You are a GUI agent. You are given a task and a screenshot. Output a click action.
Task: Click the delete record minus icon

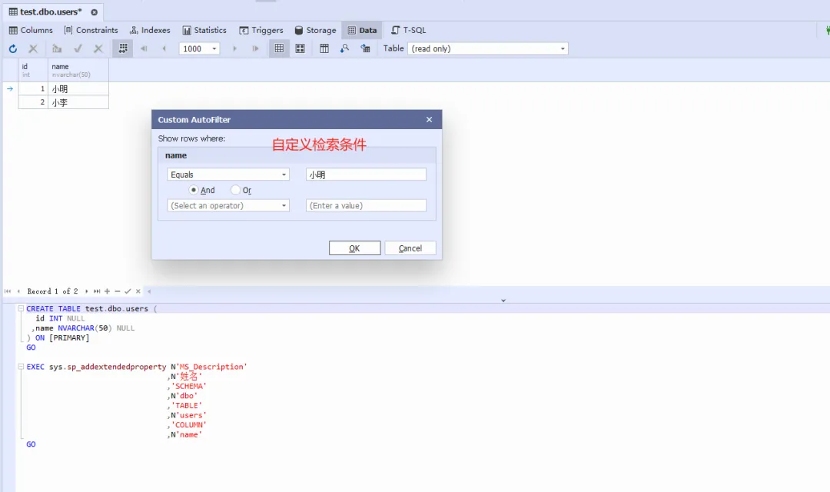click(117, 291)
